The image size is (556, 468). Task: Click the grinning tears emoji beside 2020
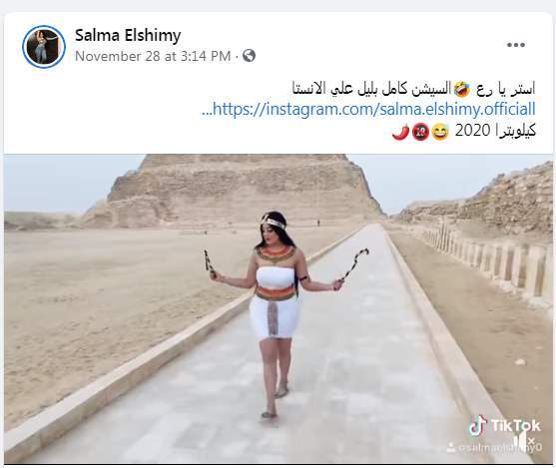[x=440, y=132]
